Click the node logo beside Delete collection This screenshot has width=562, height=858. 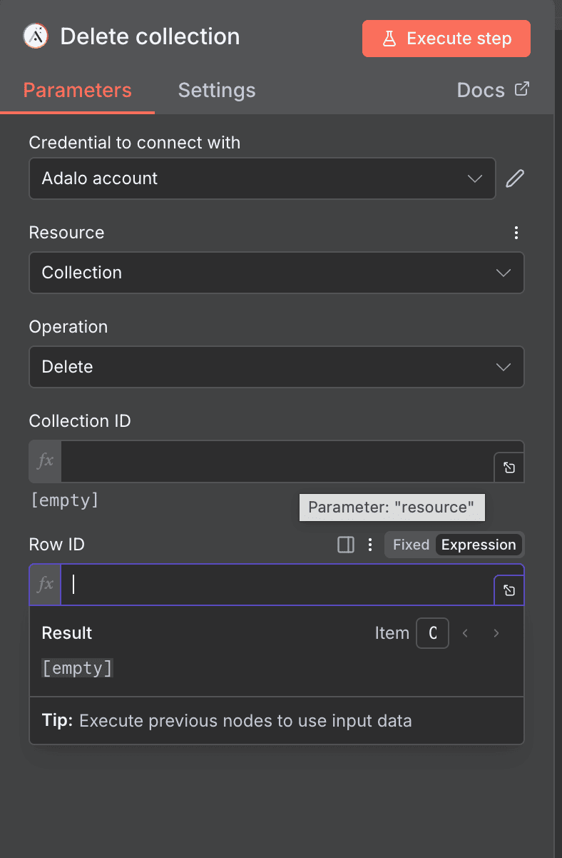tap(34, 36)
